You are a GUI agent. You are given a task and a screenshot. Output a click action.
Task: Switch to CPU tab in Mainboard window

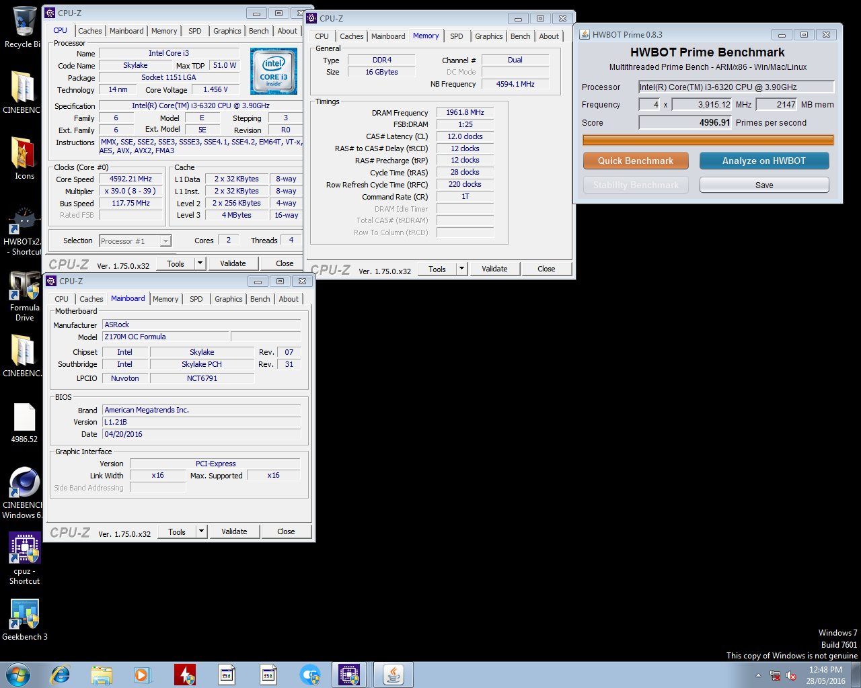tap(61, 299)
